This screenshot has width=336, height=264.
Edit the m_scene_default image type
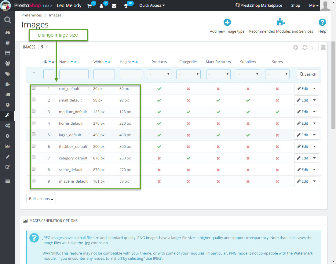[303, 181]
